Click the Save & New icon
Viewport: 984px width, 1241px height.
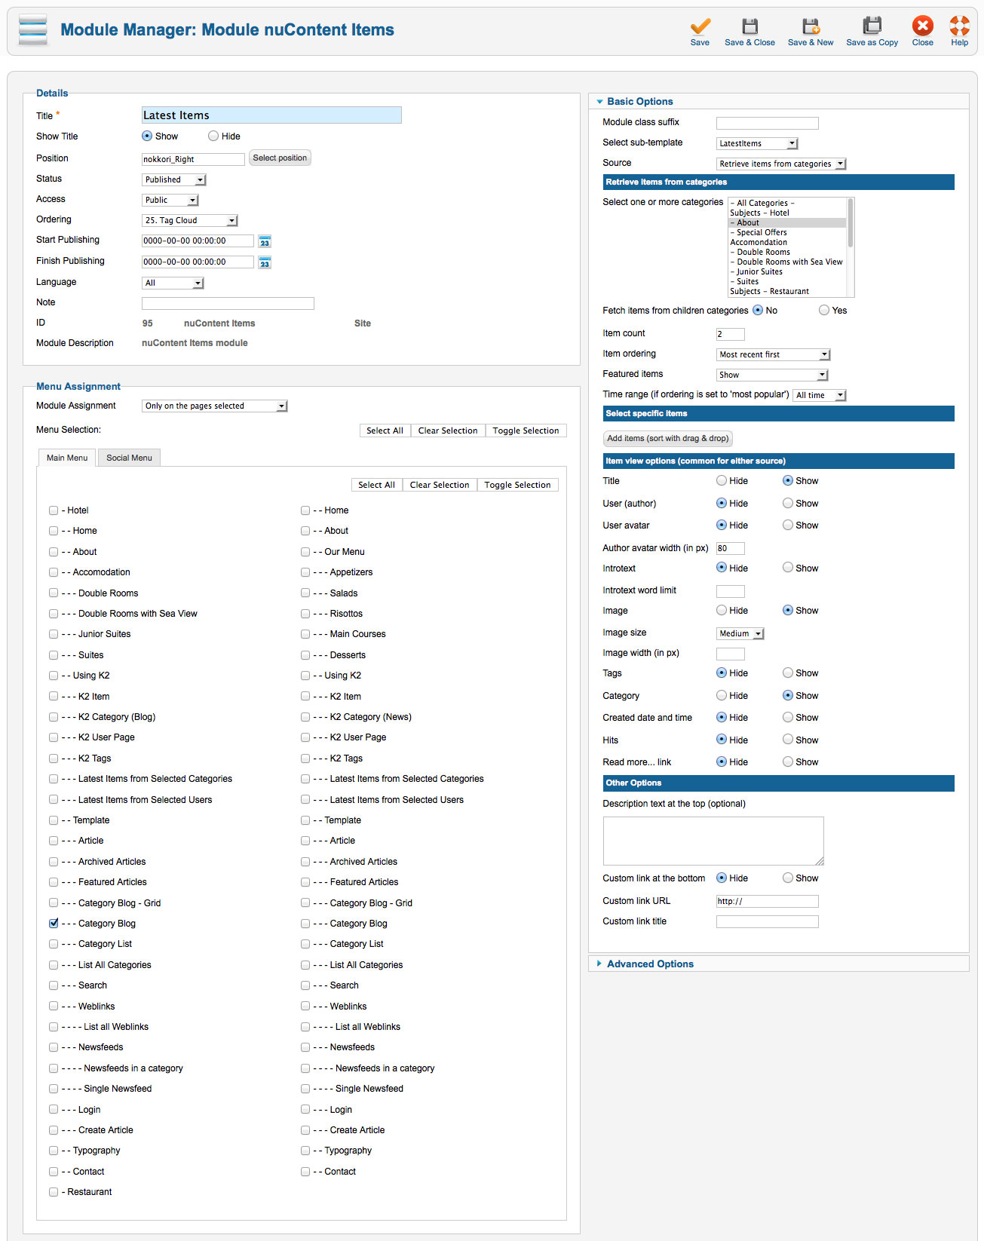(811, 26)
